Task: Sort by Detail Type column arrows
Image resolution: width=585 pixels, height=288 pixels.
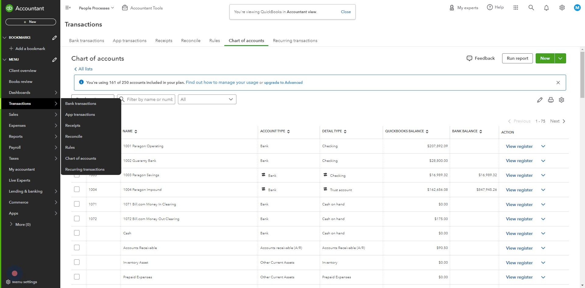Action: point(345,131)
